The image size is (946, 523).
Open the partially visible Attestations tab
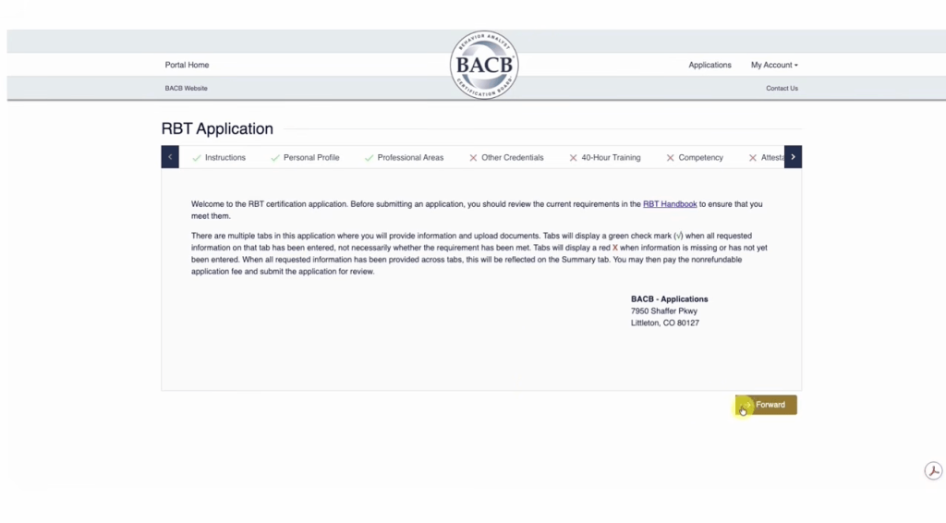(766, 157)
